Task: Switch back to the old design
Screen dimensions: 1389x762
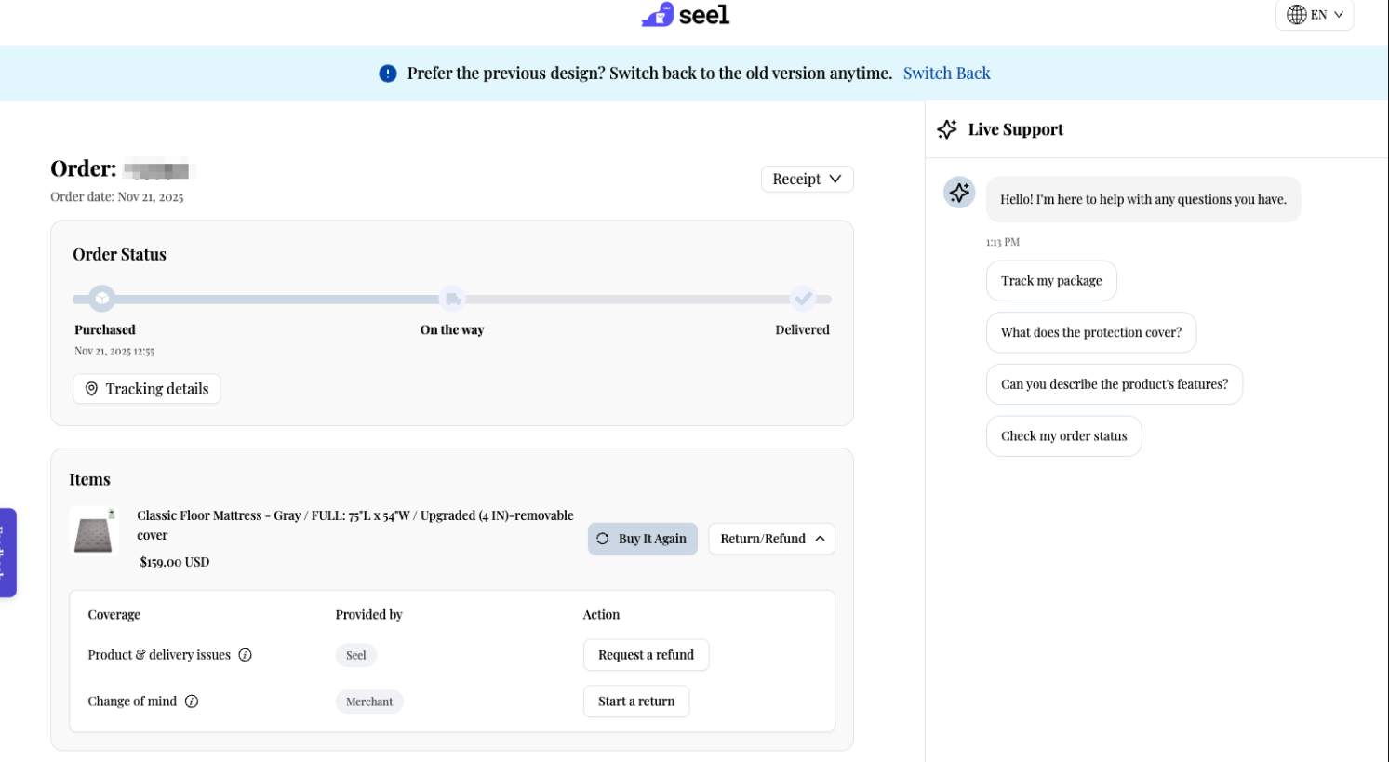Action: [946, 74]
